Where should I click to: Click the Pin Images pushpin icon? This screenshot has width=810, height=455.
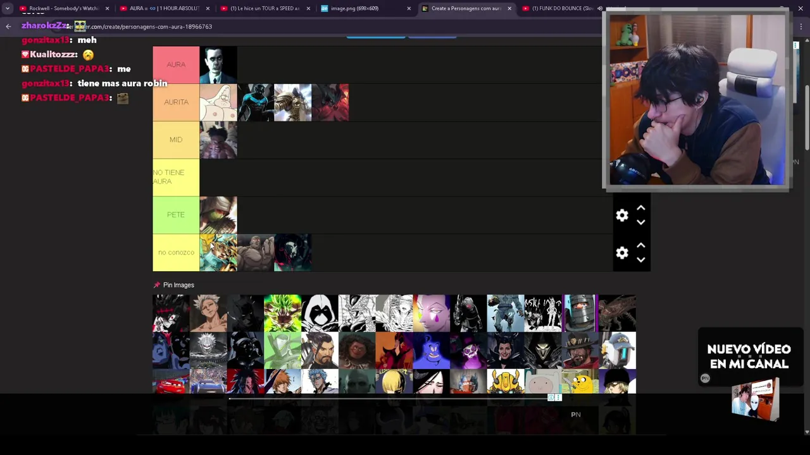pos(157,285)
